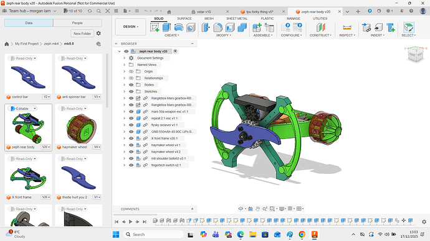The width and height of the screenshot is (430, 241).
Task: Select the Combine tool
Action: tap(242, 27)
